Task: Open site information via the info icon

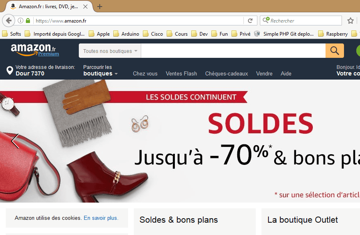Action: pyautogui.click(x=21, y=21)
